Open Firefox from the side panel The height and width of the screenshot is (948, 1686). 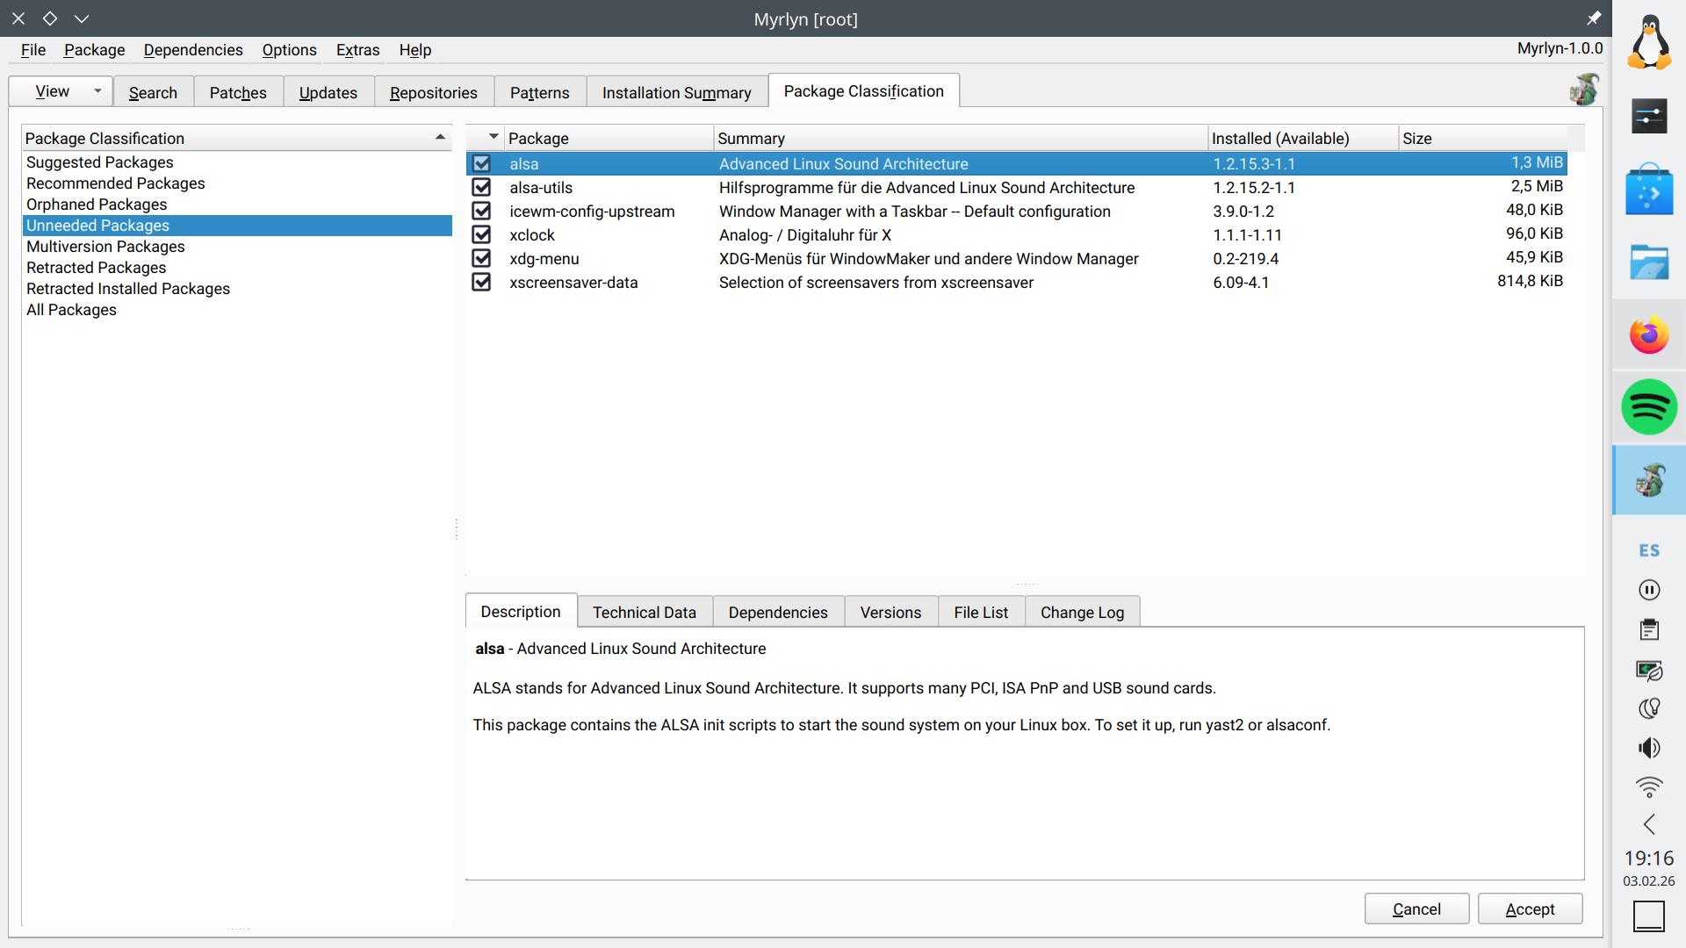click(1648, 334)
